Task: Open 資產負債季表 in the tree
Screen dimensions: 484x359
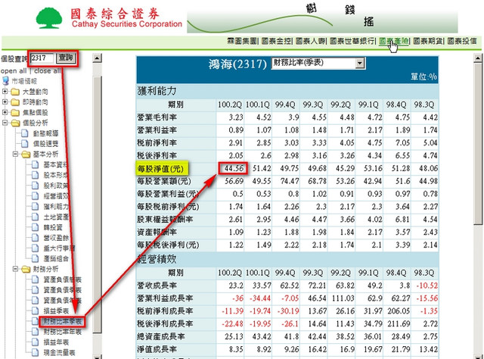Action: [x=62, y=290]
